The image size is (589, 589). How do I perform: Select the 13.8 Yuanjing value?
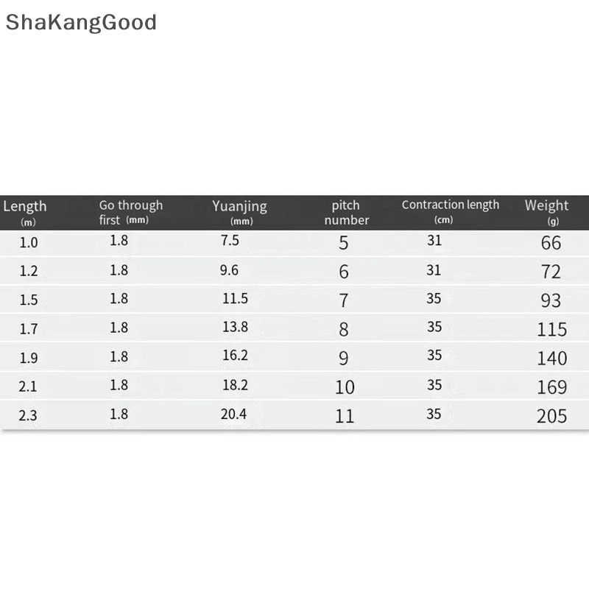235,328
